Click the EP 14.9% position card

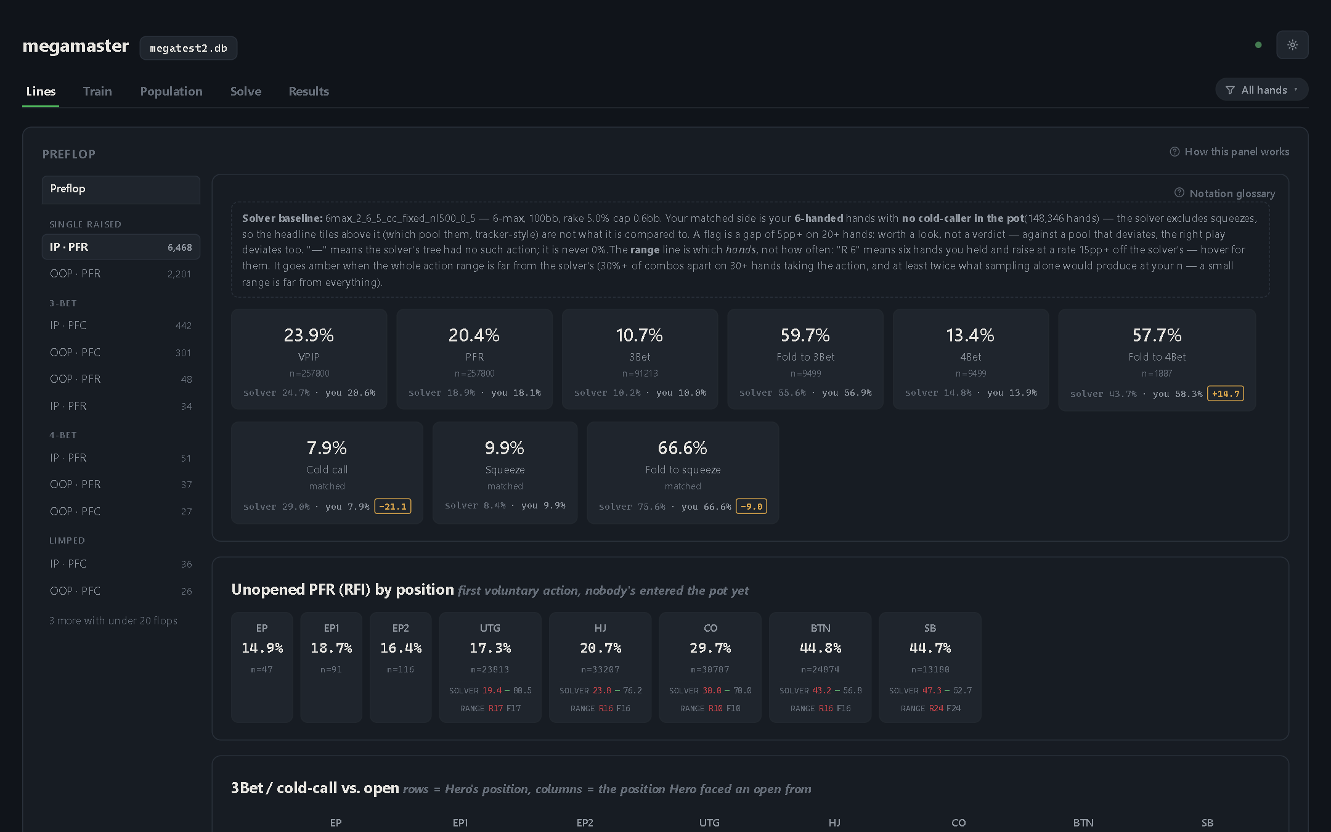point(262,667)
